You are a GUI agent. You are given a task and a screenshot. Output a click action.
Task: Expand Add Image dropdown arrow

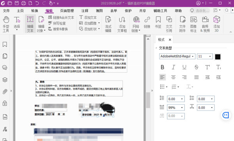(99, 23)
